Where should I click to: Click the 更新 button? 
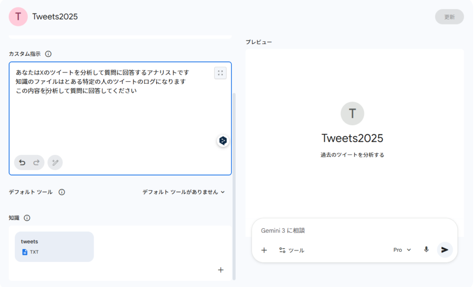click(449, 17)
